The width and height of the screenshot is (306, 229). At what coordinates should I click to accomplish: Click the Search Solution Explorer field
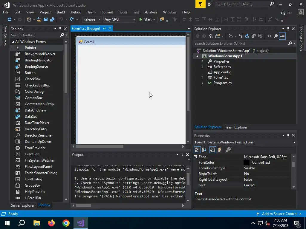click(241, 44)
